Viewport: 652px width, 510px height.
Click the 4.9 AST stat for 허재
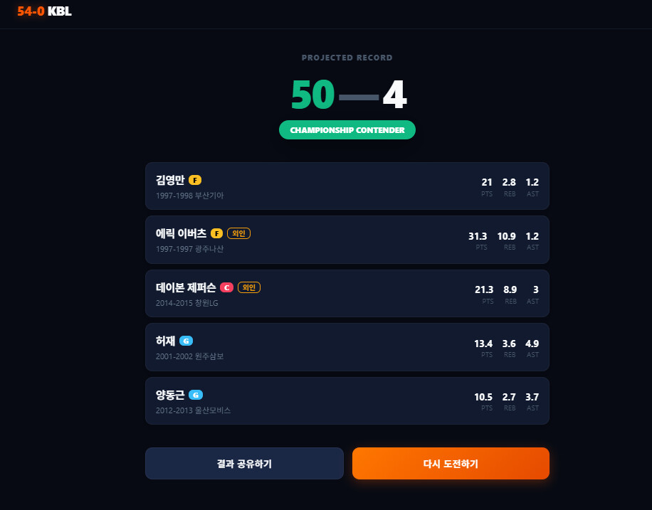point(532,349)
